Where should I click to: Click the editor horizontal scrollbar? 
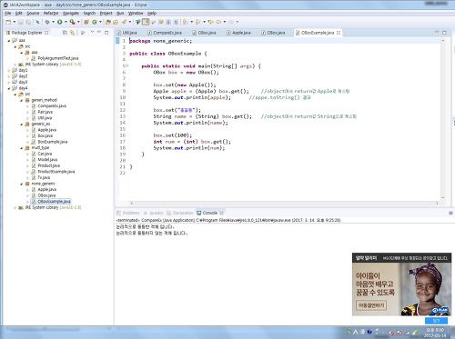pos(284,203)
